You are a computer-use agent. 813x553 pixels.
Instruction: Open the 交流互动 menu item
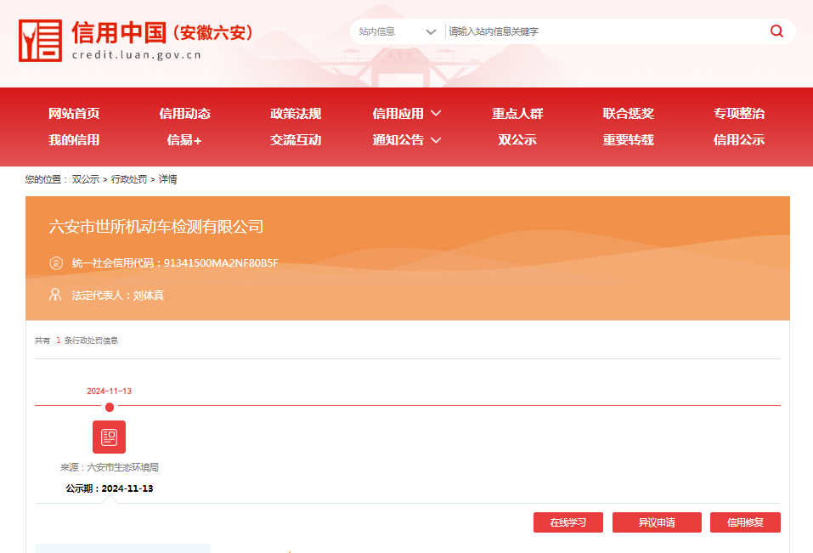point(296,140)
